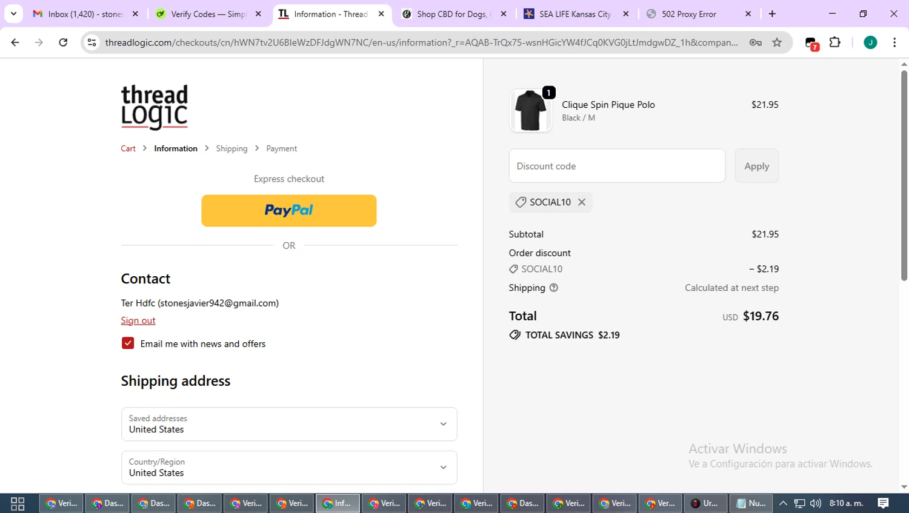Open the extension with red badge 7

[811, 43]
